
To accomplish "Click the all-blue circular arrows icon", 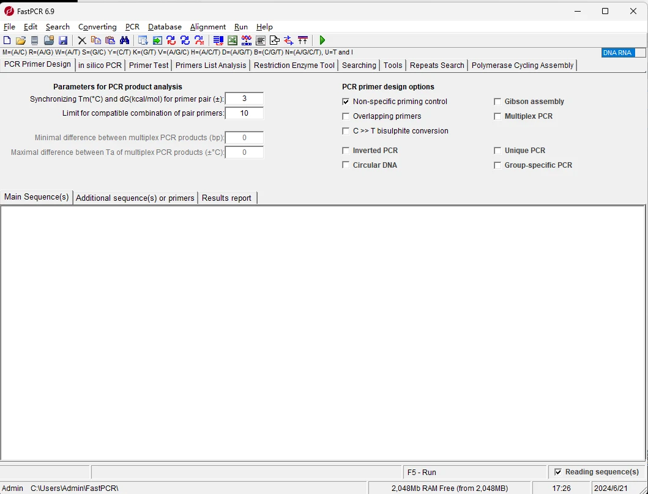I will tap(185, 40).
